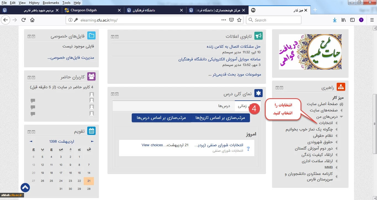Expand the انتخابات course tree item
Viewport: 377px width, 200px height.
pos(336,123)
